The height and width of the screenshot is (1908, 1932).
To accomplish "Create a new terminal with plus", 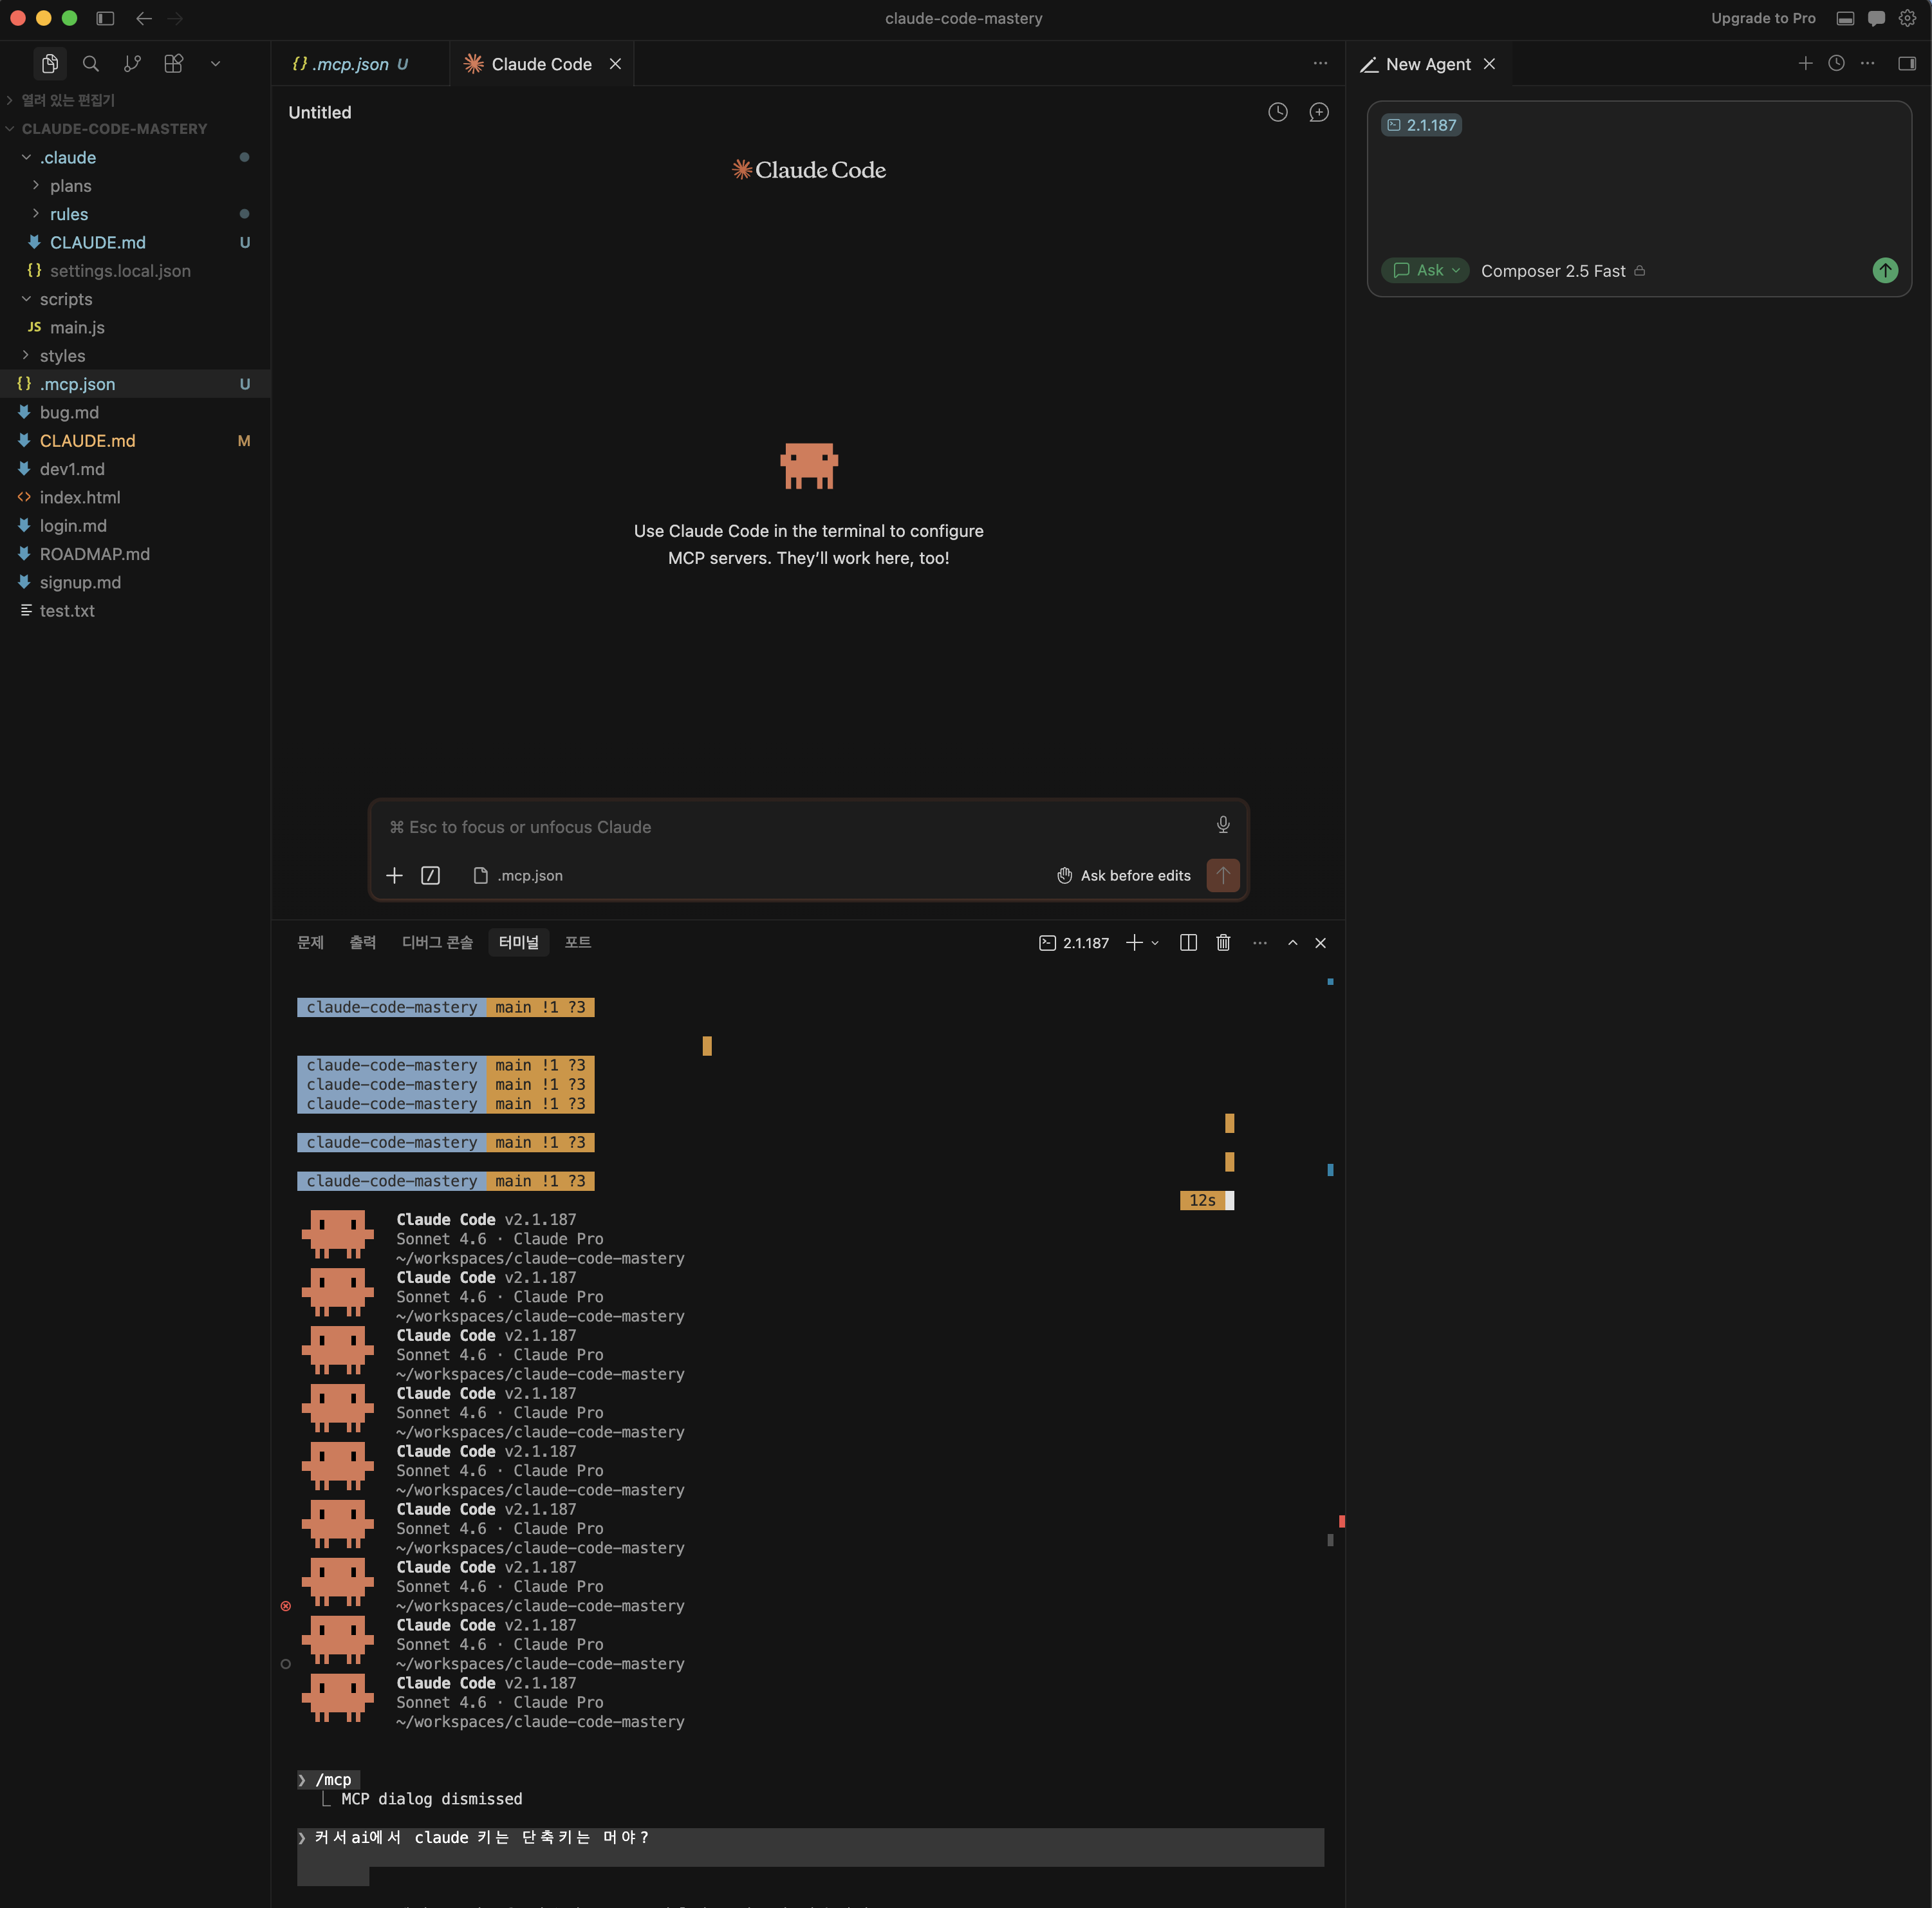I will coord(1134,943).
